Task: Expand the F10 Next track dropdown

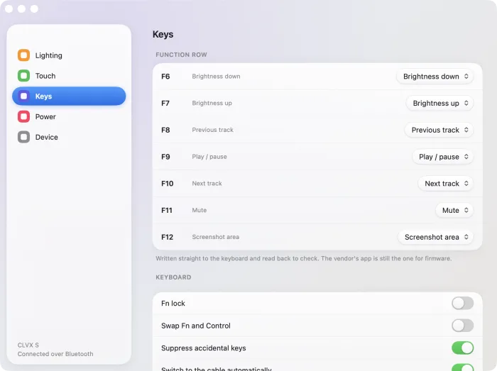Action: tap(446, 184)
